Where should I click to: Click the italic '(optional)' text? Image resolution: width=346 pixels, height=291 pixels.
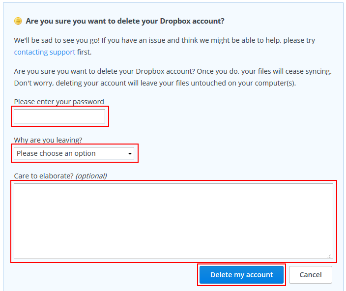coord(91,175)
